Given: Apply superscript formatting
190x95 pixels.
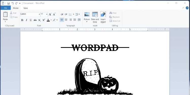Looking at the screenshot, I should tap(44, 20).
